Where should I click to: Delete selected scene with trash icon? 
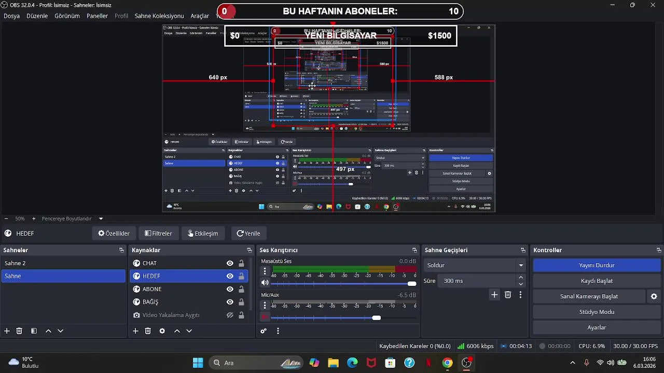coord(19,331)
